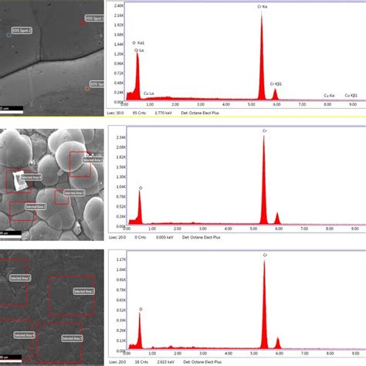Click the EDS Spot 1 label
The width and height of the screenshot is (366, 366).
pyautogui.click(x=95, y=19)
